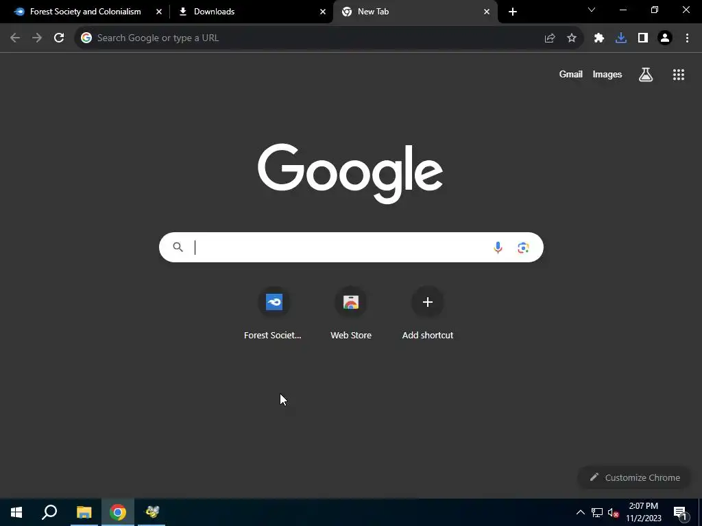
Task: Click the magnifier icon in search box
Action: pyautogui.click(x=178, y=247)
